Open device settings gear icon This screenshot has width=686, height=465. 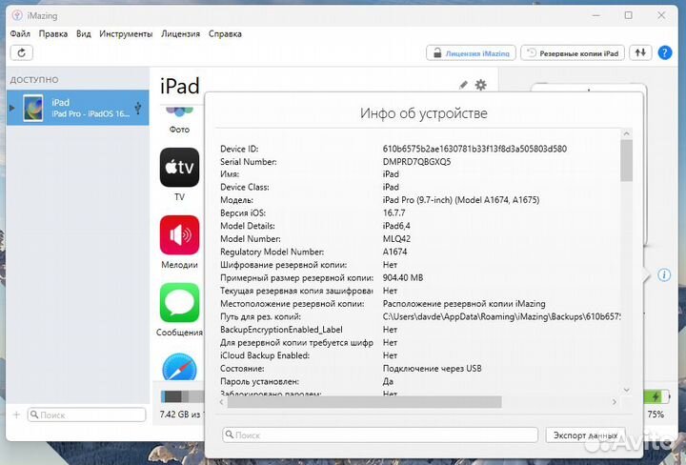(481, 85)
